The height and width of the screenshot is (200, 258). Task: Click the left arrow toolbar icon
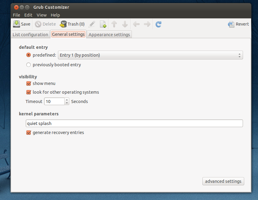tap(136, 24)
